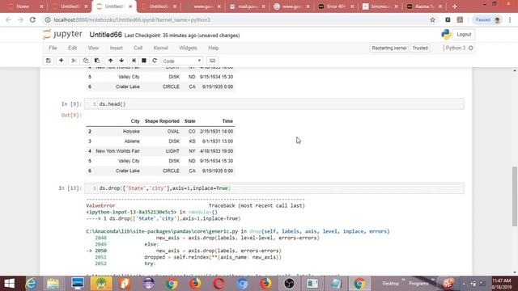Open the Widgets menu
This screenshot has height=291, width=518.
188,48
